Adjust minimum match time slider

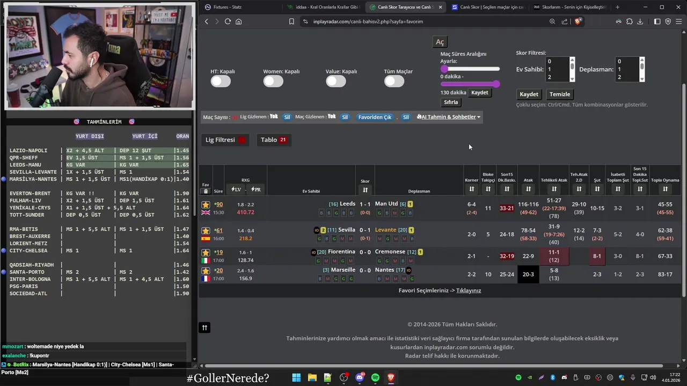(444, 69)
